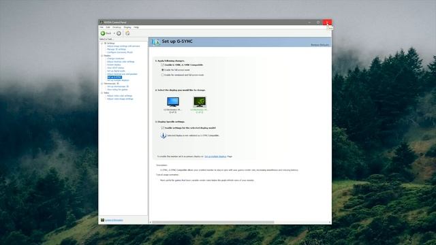The height and width of the screenshot is (245, 436).
Task: Minimize the NVIDIA Control Panel window
Action: tap(309, 22)
